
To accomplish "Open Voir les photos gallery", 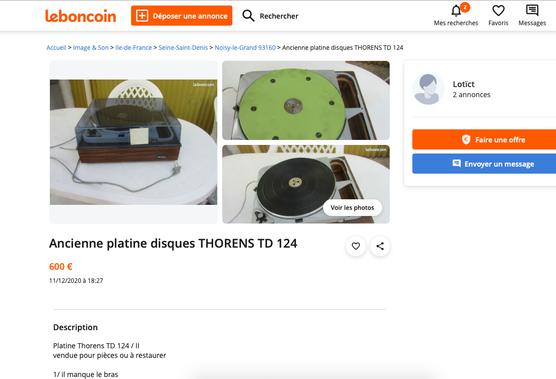I will (352, 207).
